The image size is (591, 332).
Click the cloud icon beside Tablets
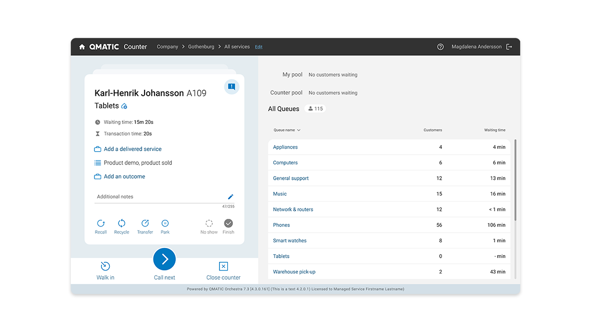pyautogui.click(x=124, y=106)
